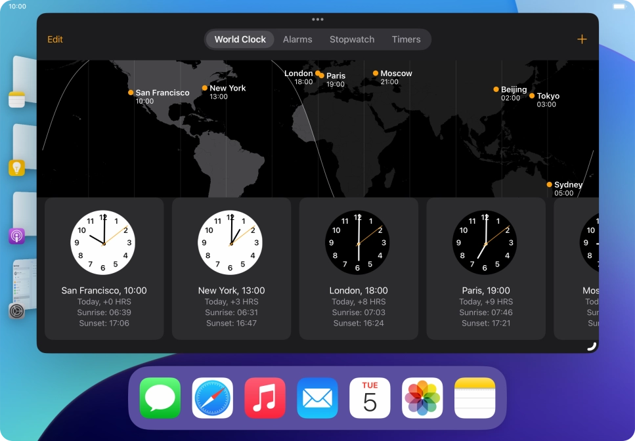Tap the Moscow pin on the map
This screenshot has width=635, height=441.
[x=376, y=73]
